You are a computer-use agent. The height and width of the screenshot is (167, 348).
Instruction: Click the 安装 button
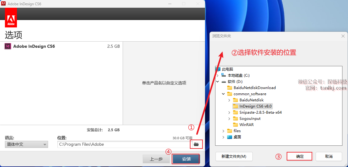coord(186,159)
